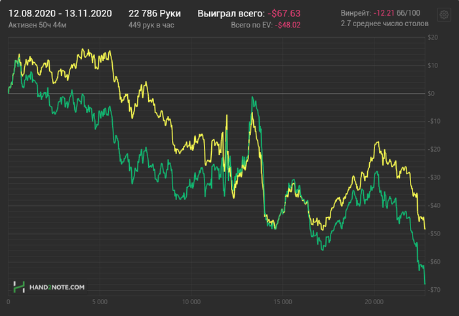
Task: Click the 'Винрейт:' label
Action: 356,13
